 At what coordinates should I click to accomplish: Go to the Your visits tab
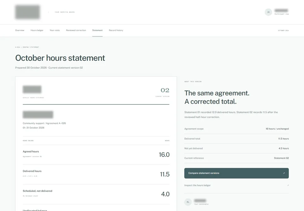[x=55, y=30]
